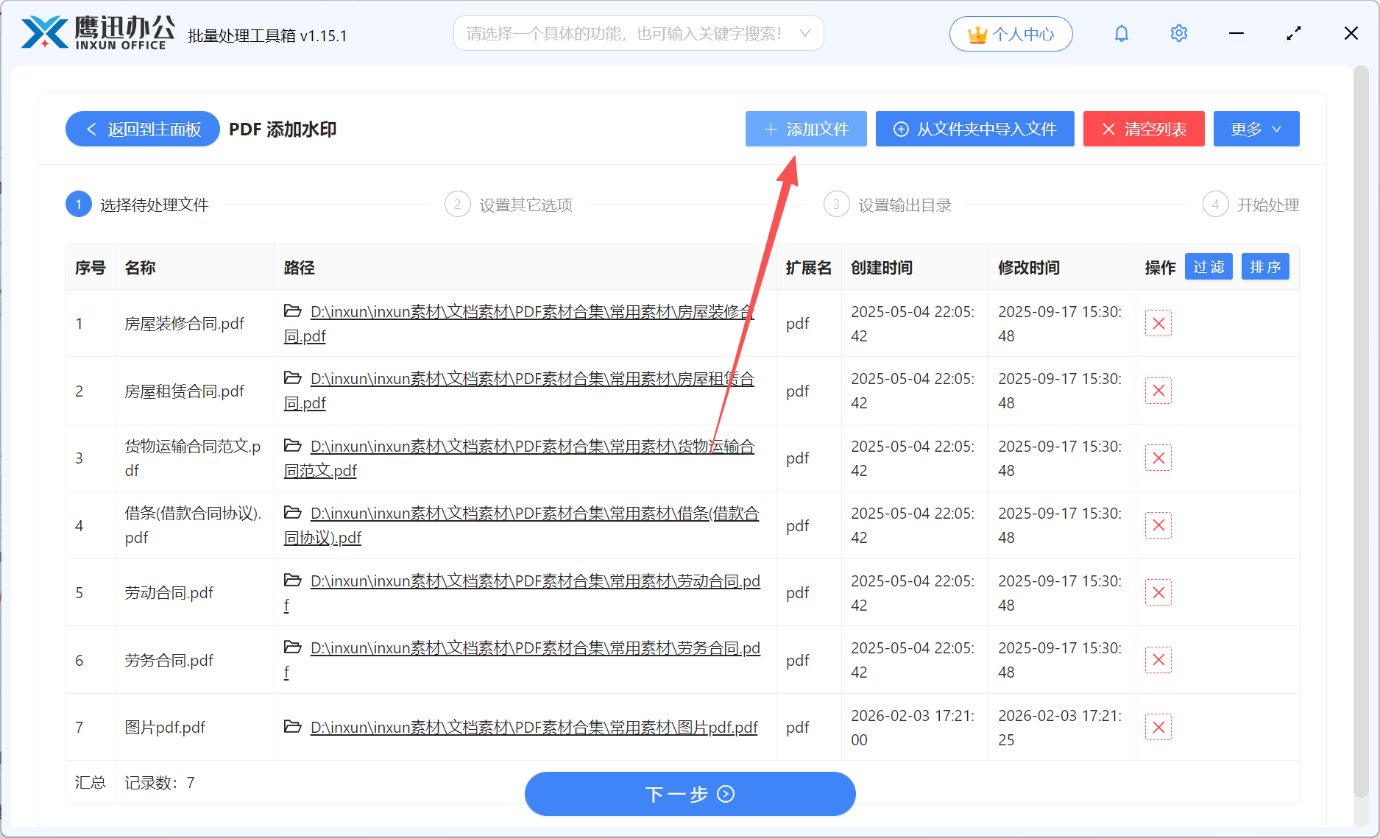Click file name 房屋装修合同.pdf

tap(184, 323)
